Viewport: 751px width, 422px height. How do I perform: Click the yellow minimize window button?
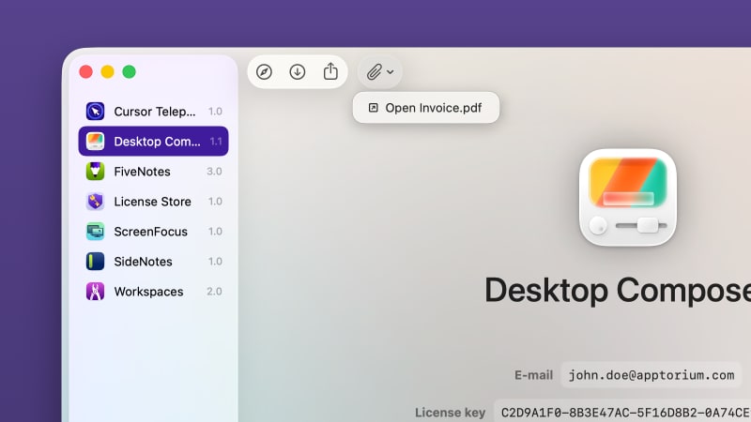tap(107, 71)
